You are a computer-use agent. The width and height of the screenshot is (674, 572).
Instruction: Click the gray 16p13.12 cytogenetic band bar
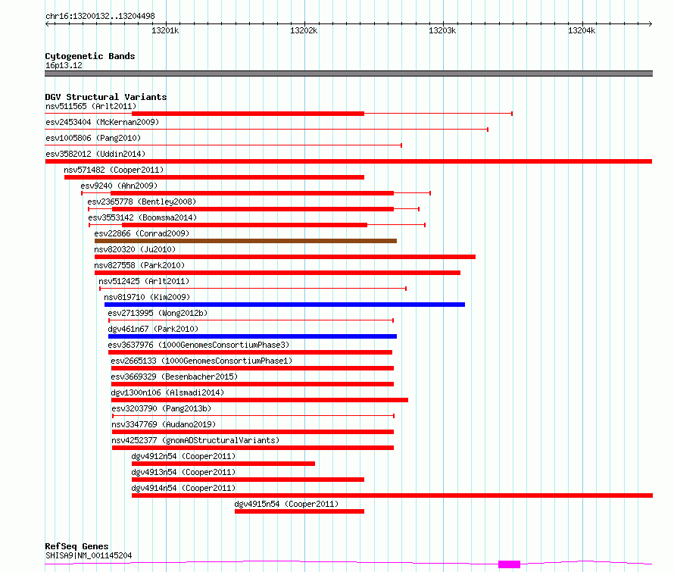(x=348, y=73)
